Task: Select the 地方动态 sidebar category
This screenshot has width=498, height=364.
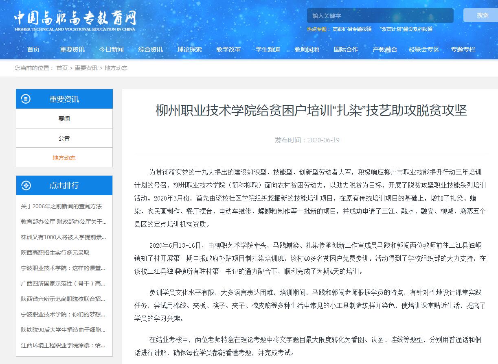Action: pyautogui.click(x=64, y=158)
